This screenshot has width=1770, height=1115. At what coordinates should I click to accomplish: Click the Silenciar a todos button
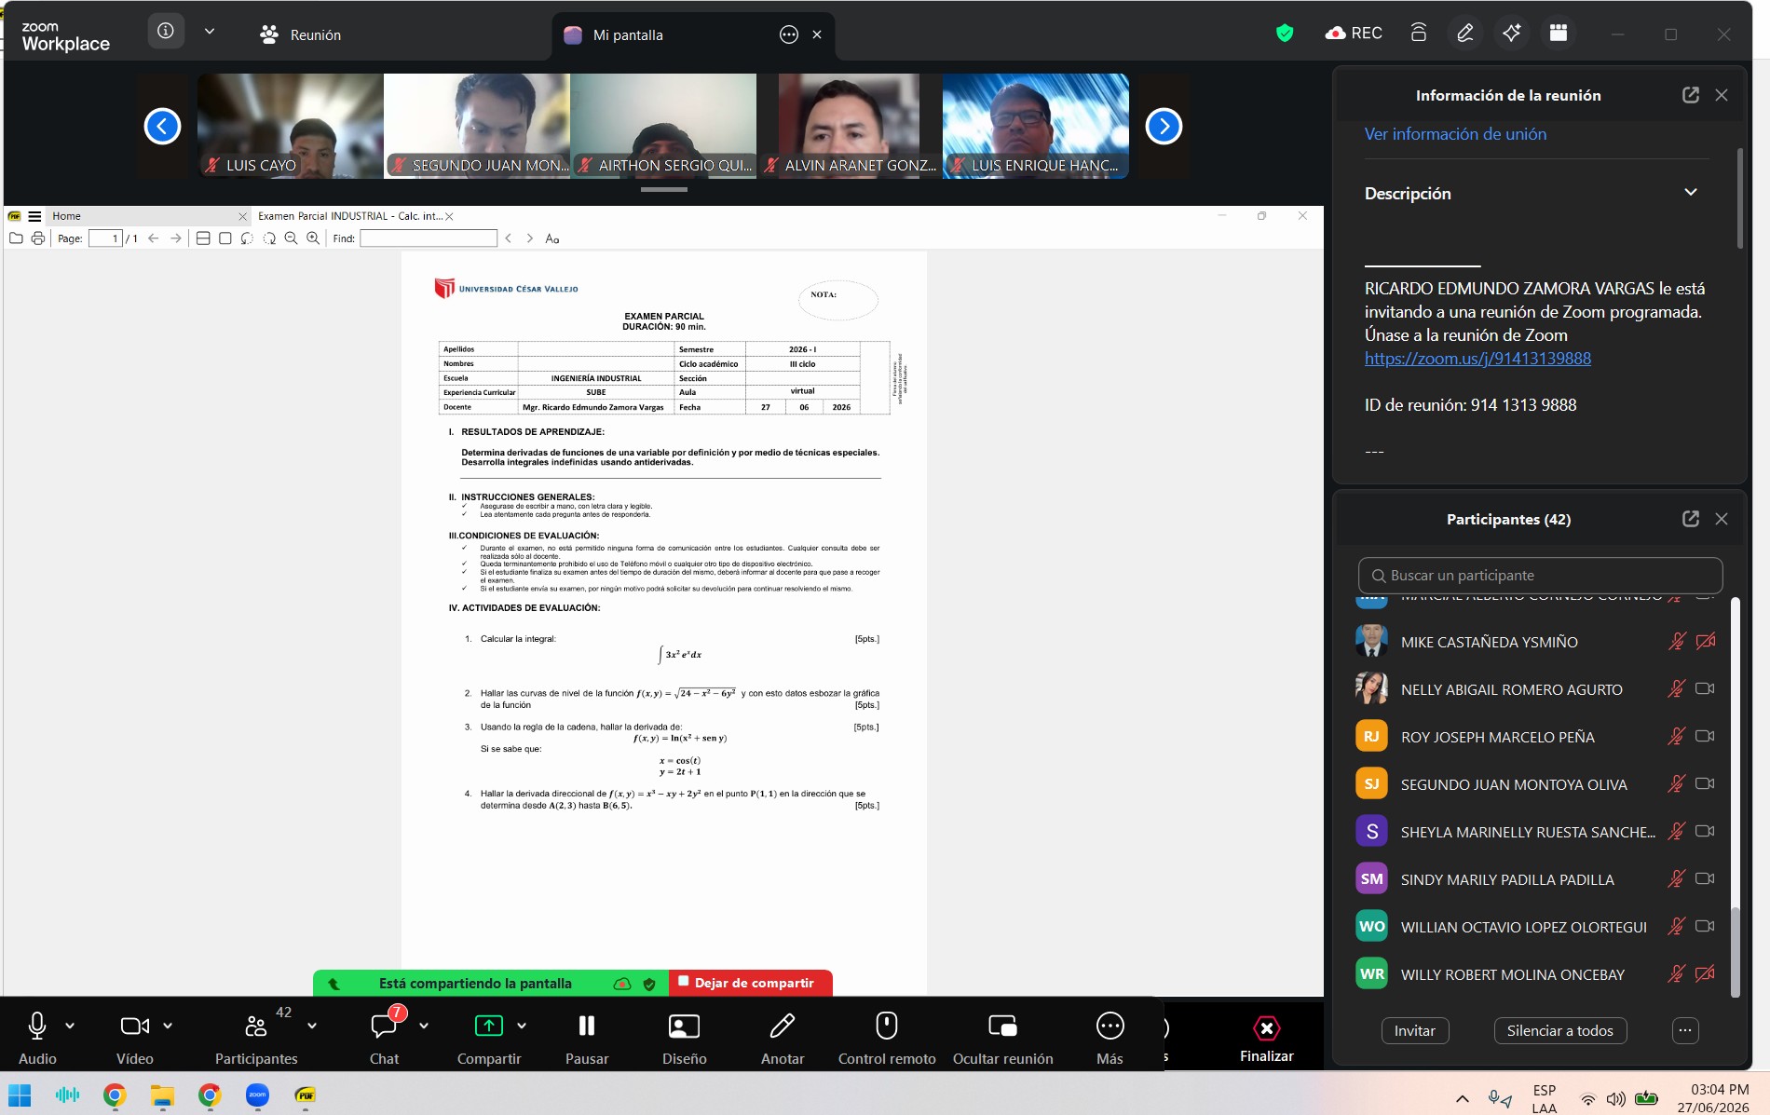(1560, 1030)
